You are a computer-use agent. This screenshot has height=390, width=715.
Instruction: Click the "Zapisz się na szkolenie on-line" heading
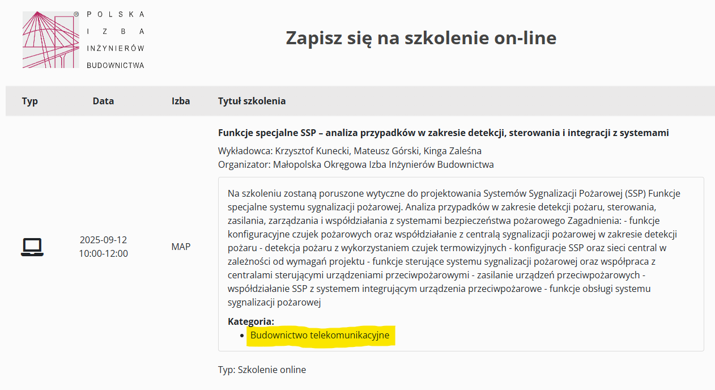tap(421, 38)
